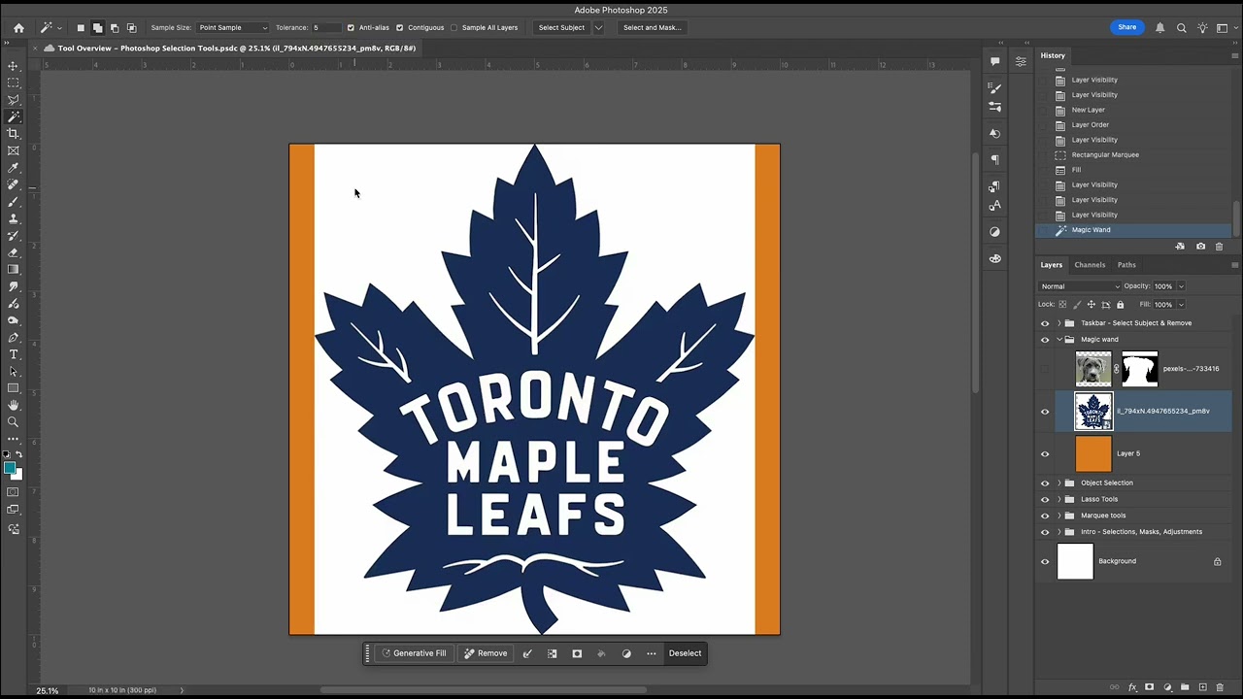Select the History panel tab
The height and width of the screenshot is (699, 1243).
pos(1054,55)
